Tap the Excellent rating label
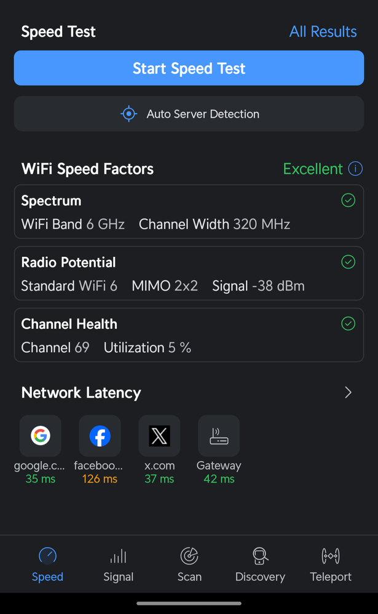 point(313,169)
